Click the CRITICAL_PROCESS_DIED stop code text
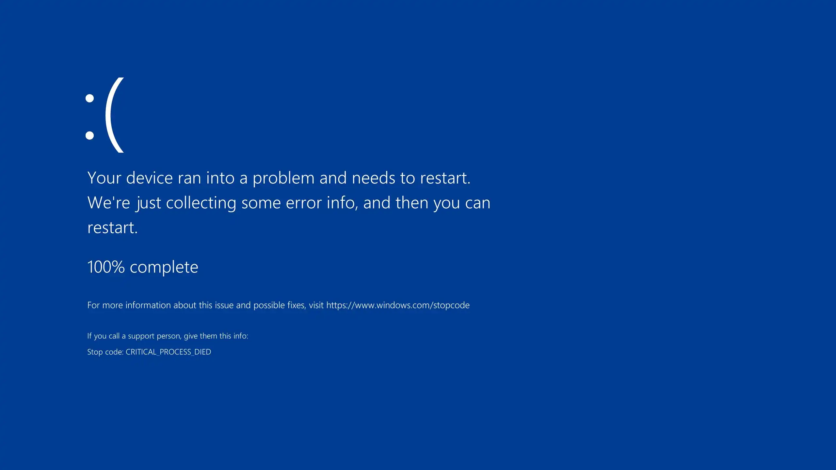The width and height of the screenshot is (836, 470). 168,352
